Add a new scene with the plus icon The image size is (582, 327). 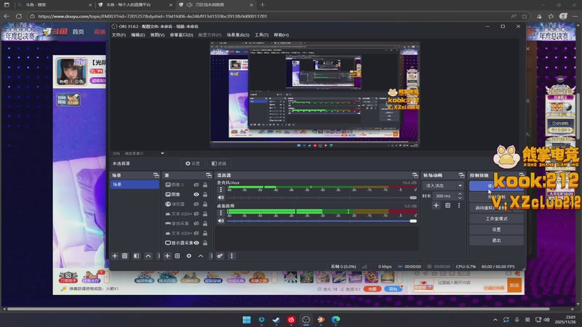[115, 256]
